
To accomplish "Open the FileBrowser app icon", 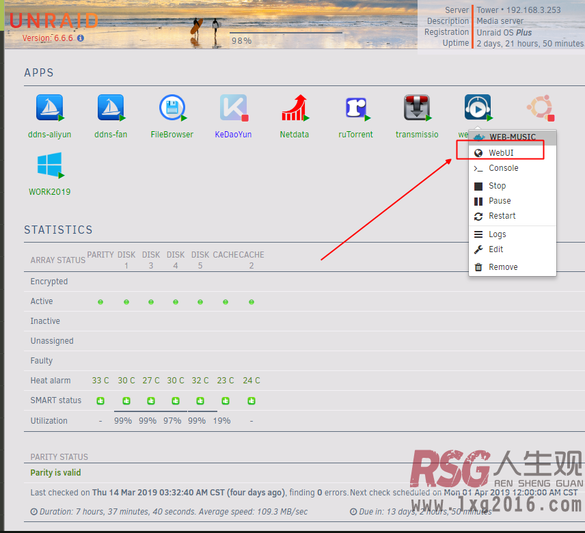I will point(172,107).
